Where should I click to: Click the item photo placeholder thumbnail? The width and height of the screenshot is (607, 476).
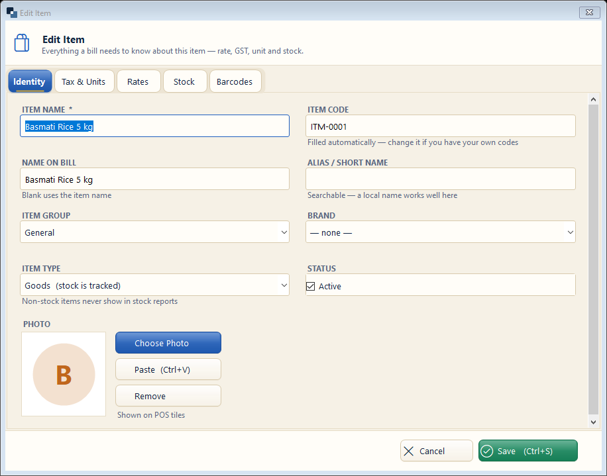coord(64,374)
